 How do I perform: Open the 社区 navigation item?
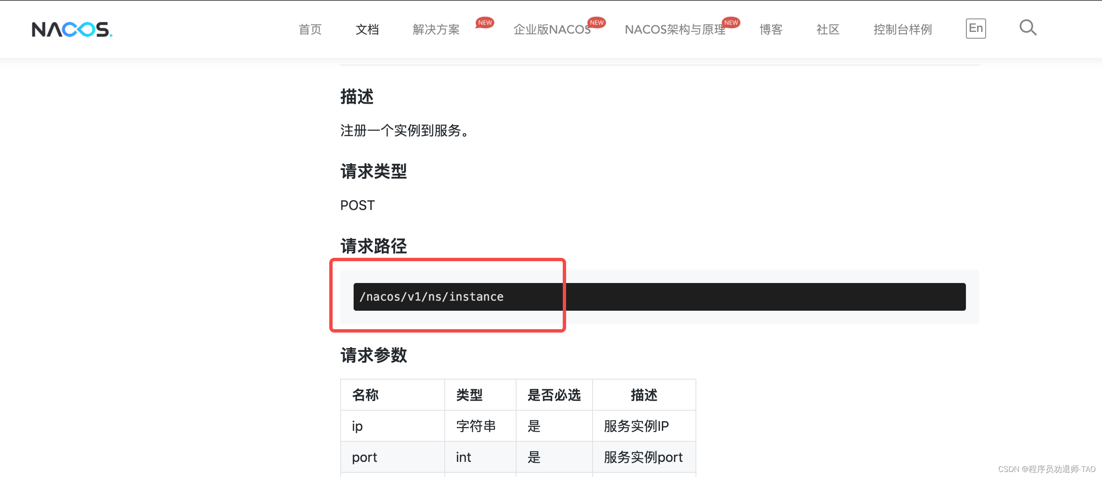(x=828, y=29)
